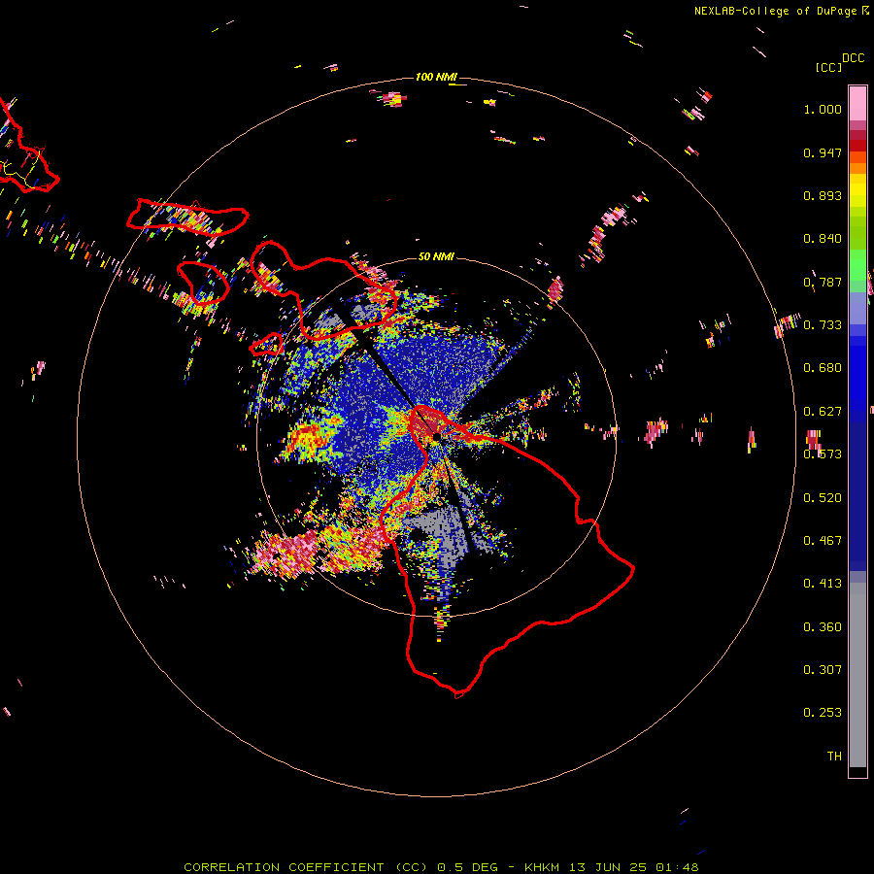Image resolution: width=874 pixels, height=874 pixels.
Task: Click the 01:48 timestamp in caption
Action: pyautogui.click(x=677, y=867)
